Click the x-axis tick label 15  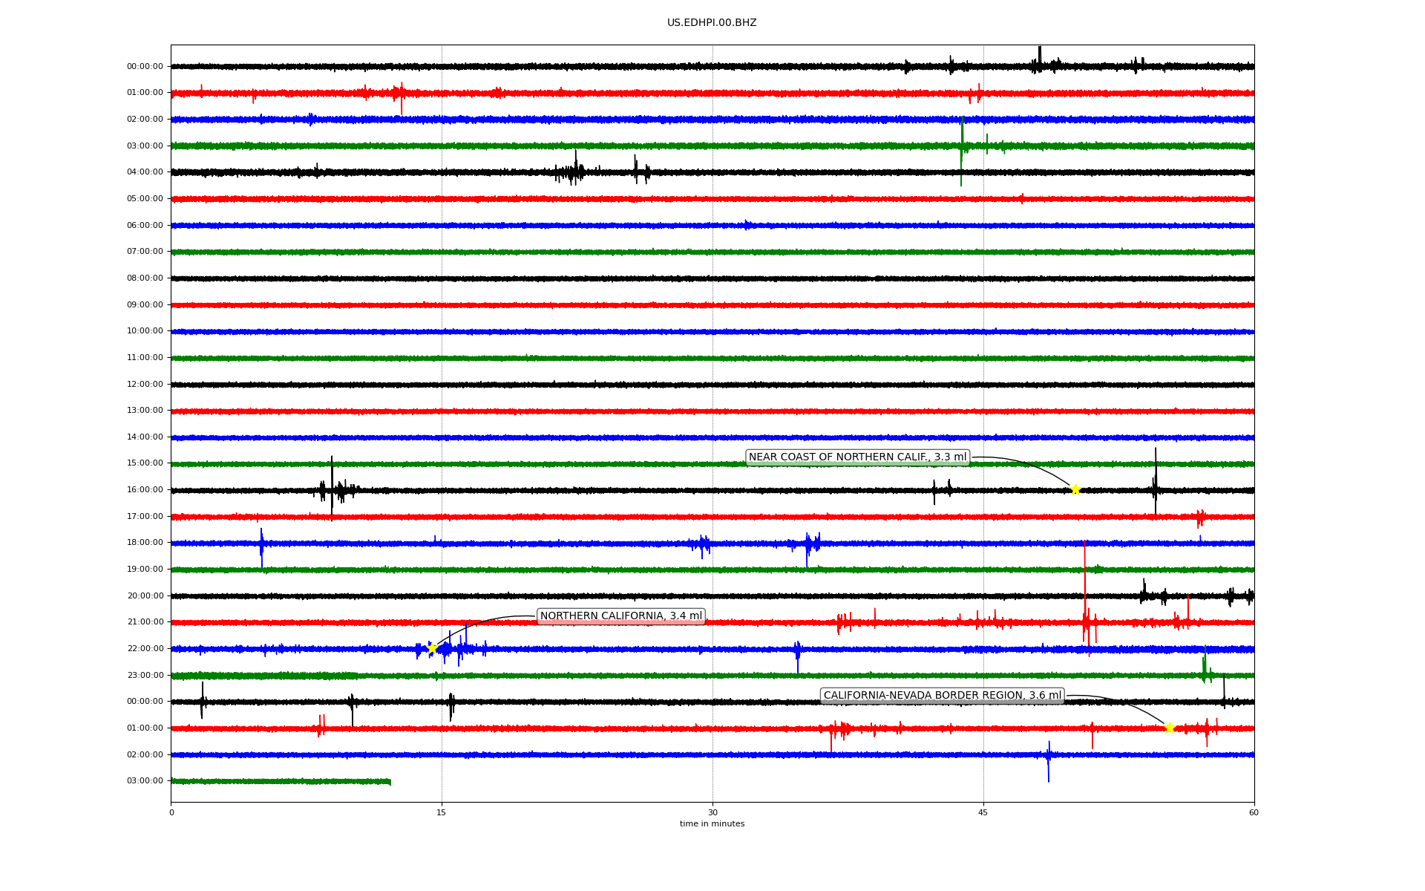(x=442, y=813)
